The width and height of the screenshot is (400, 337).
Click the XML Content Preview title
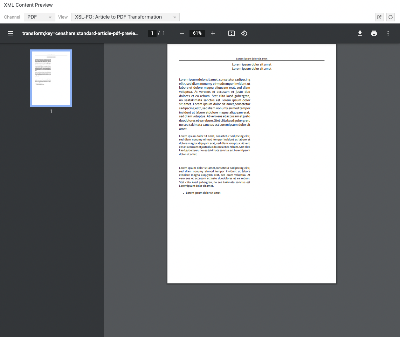coord(28,5)
